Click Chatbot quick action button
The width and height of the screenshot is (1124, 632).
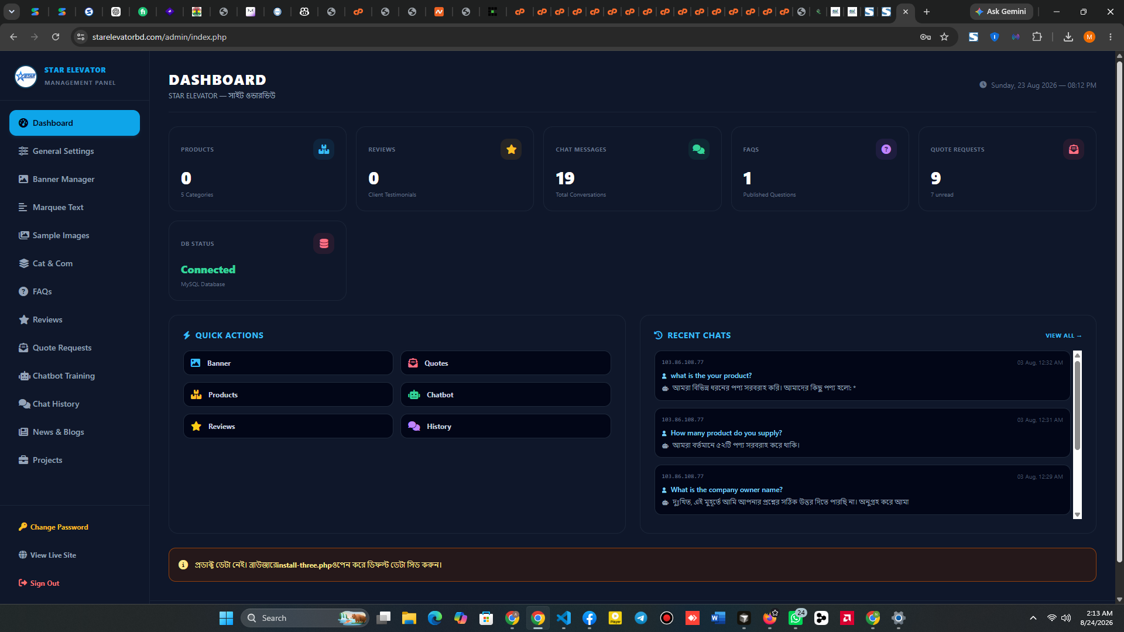[x=505, y=394]
